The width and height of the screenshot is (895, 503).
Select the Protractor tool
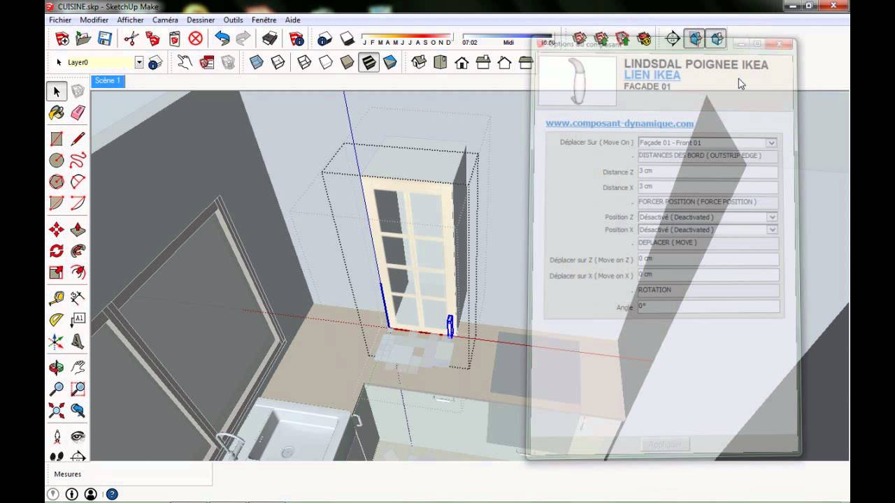coord(57,320)
